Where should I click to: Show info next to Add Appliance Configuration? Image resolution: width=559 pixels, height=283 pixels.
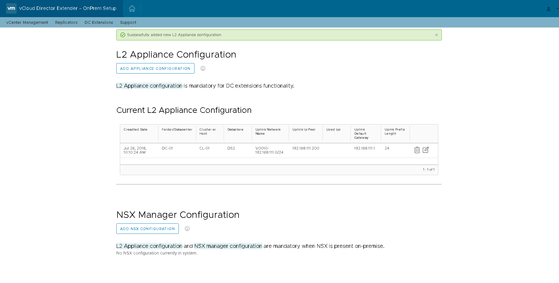pos(203,68)
